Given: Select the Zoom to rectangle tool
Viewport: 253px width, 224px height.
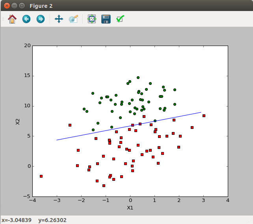Looking at the screenshot, I should [73, 19].
